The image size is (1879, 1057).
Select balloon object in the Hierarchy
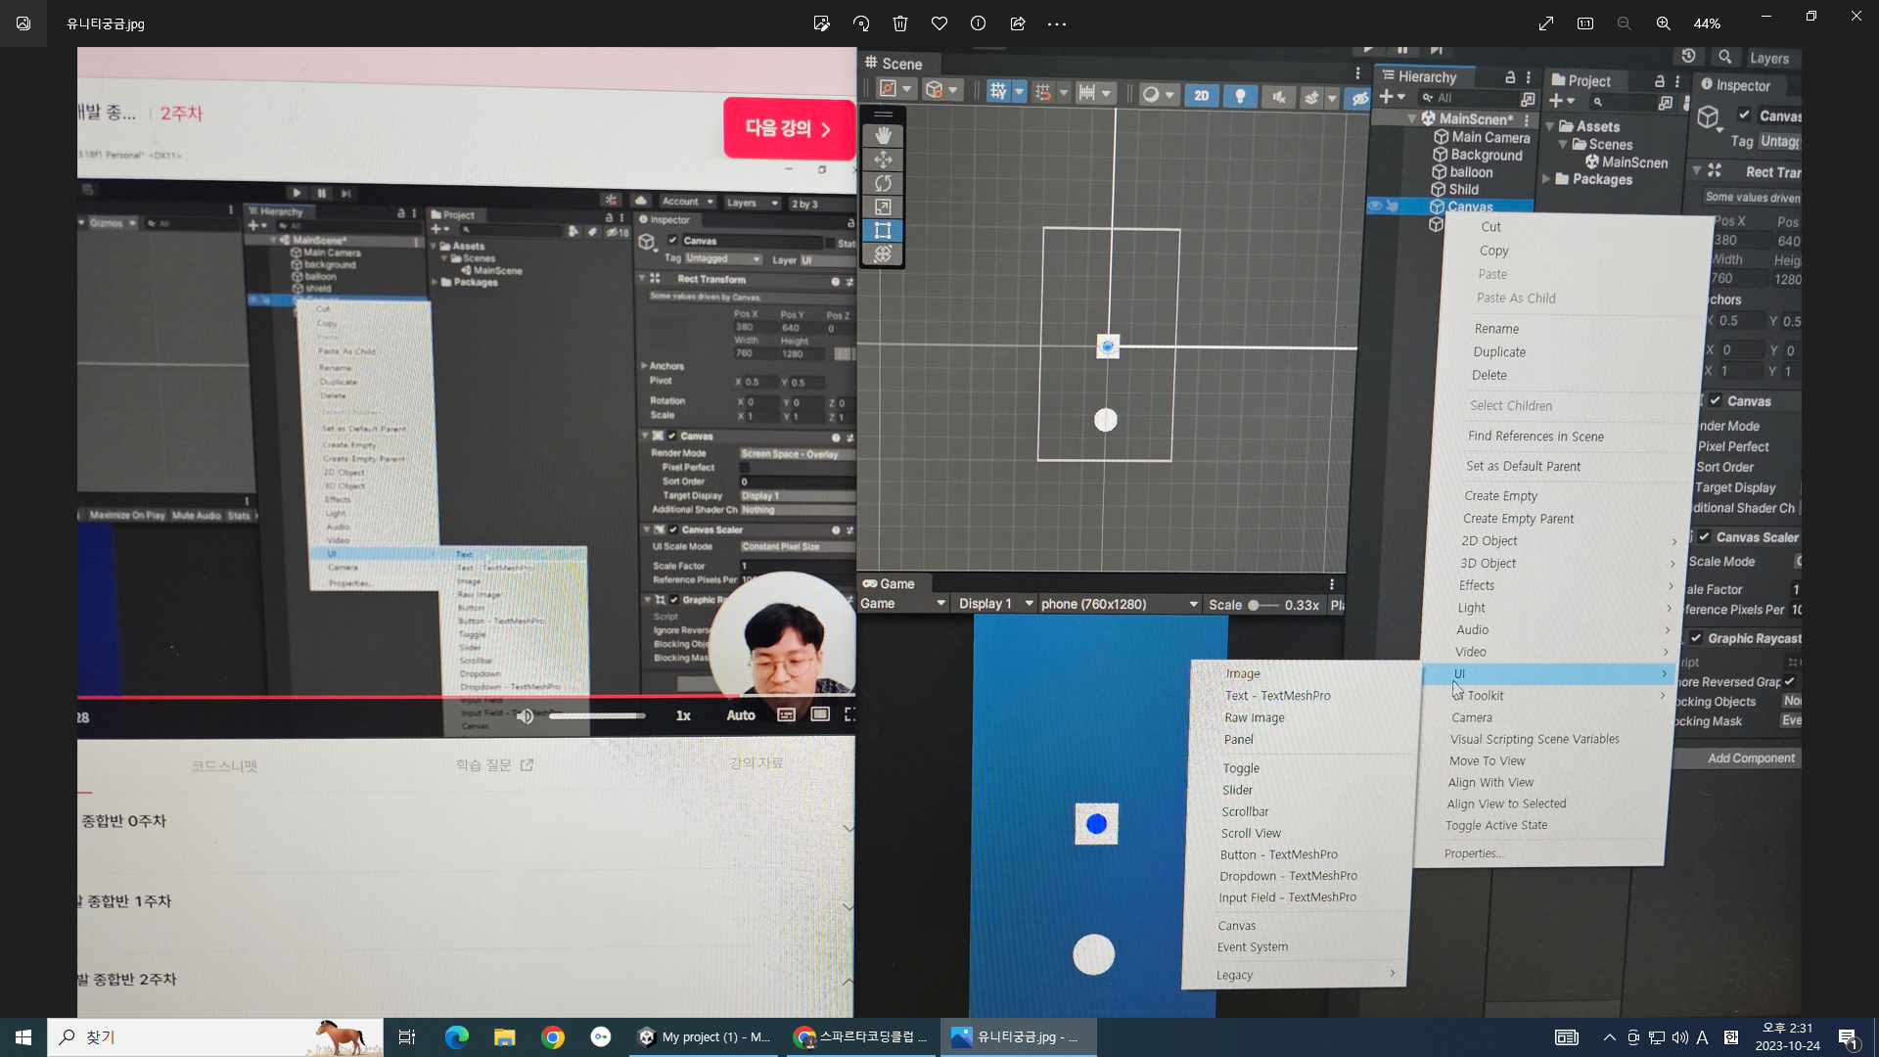point(1462,172)
